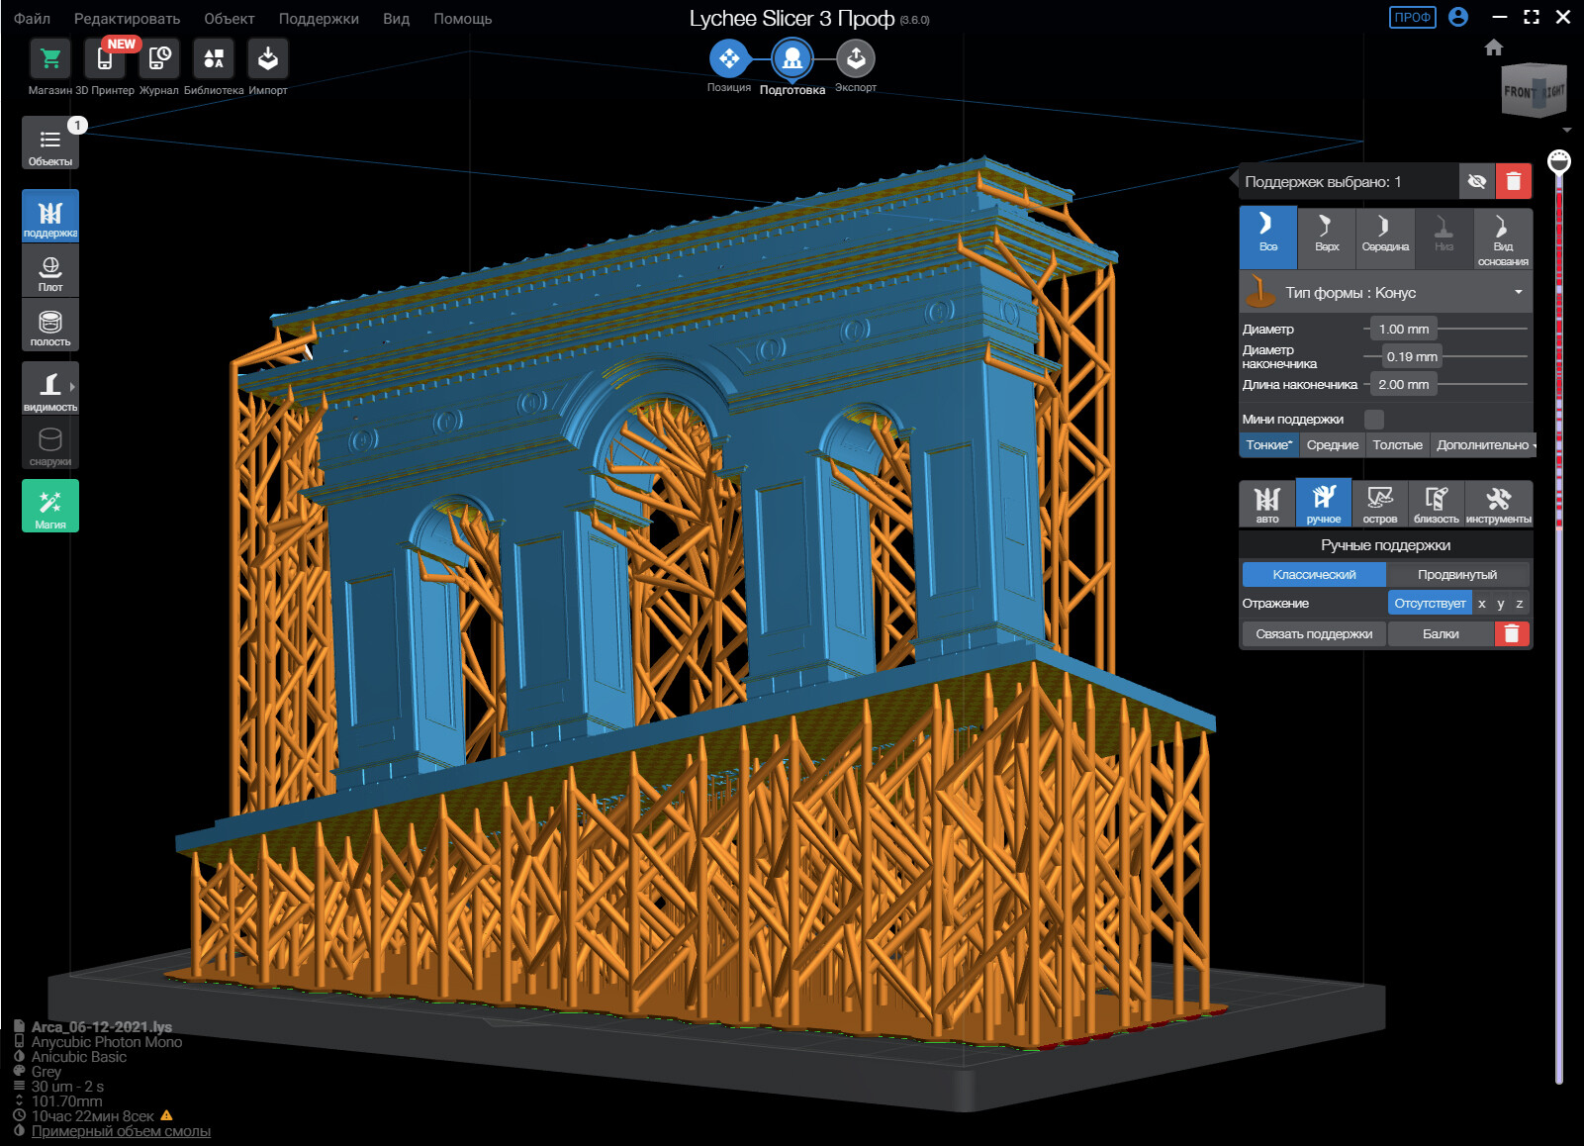Toggle the Мини поддержки checkbox
The image size is (1584, 1146).
[x=1373, y=419]
